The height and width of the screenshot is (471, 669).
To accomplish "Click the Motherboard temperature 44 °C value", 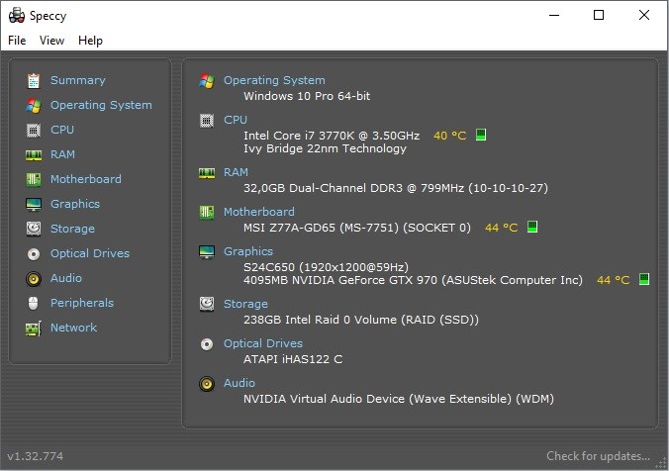I will (502, 228).
